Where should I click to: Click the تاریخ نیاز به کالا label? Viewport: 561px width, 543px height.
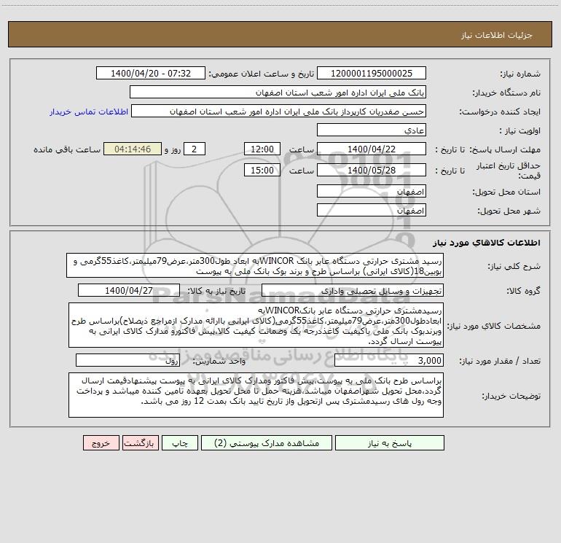pos(216,291)
